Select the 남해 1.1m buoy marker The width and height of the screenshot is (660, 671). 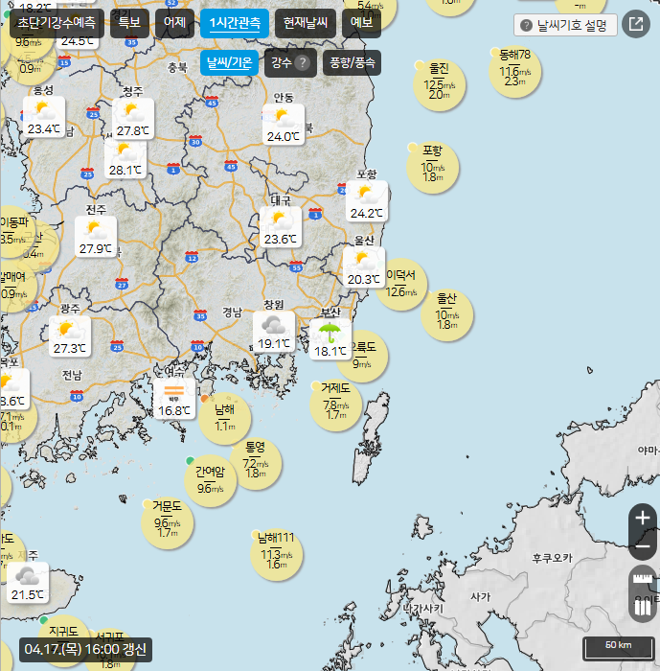[224, 419]
